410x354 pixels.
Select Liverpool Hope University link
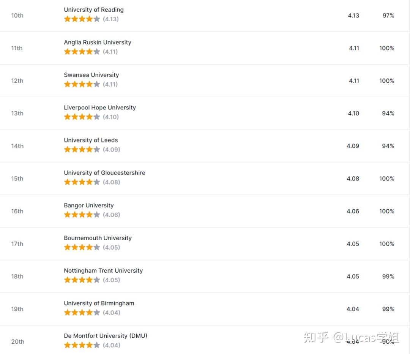(100, 108)
